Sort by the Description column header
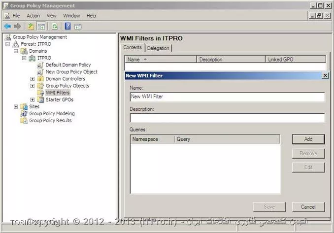 pos(231,60)
